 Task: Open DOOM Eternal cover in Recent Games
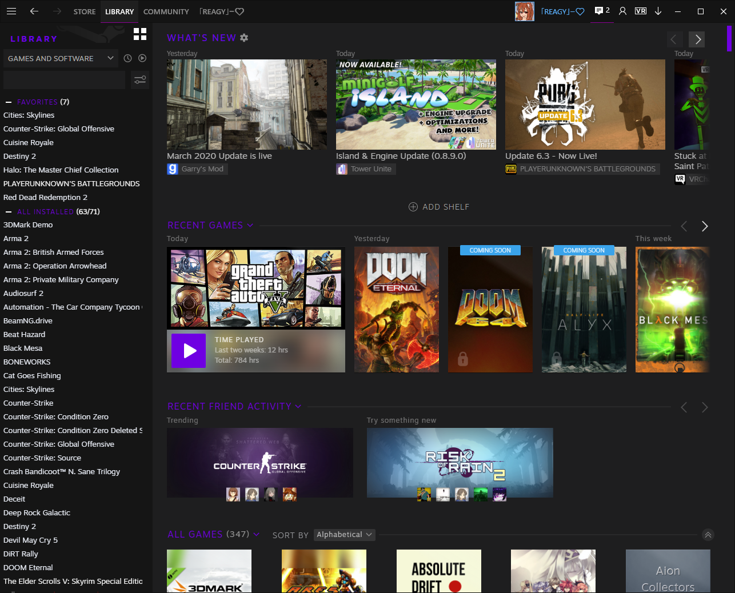coord(397,310)
